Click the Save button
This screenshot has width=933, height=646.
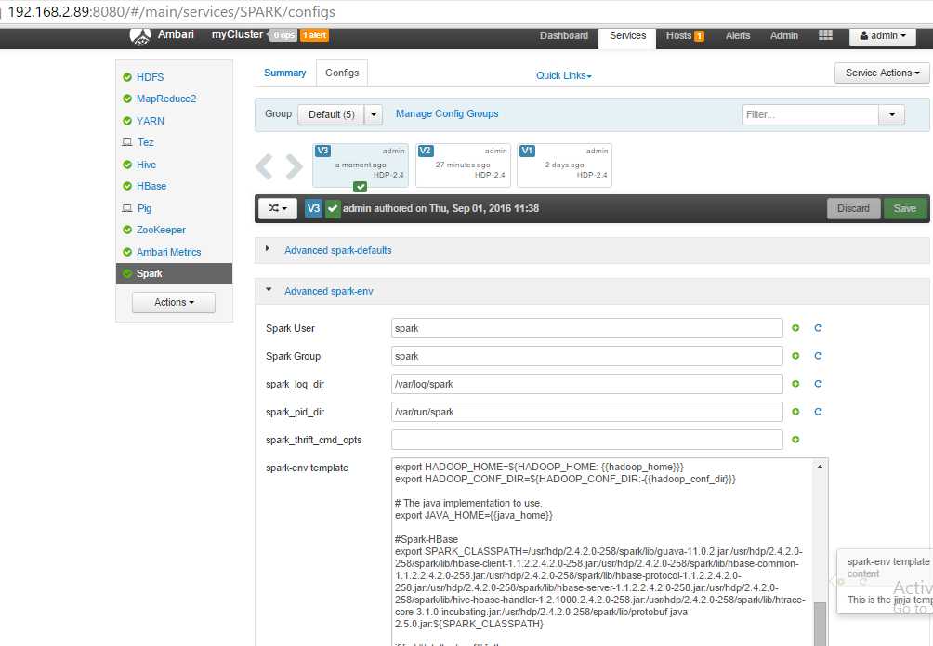coord(904,208)
